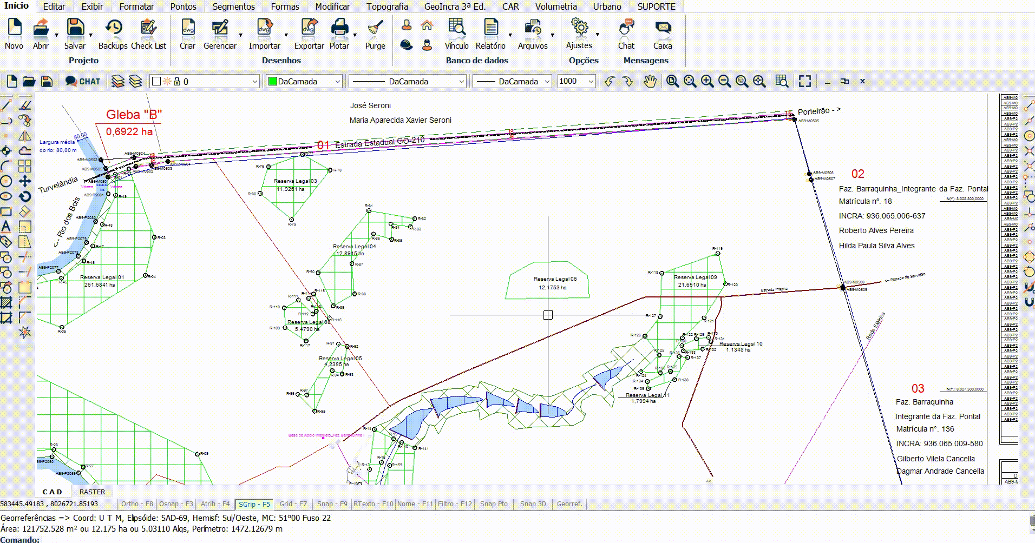Click the CHAT button in toolbar
This screenshot has width=1035, height=543.
(x=83, y=82)
